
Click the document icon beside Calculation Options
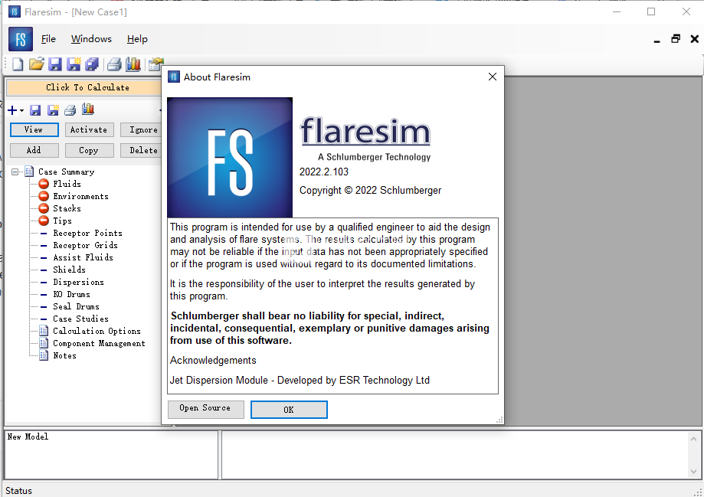(44, 331)
